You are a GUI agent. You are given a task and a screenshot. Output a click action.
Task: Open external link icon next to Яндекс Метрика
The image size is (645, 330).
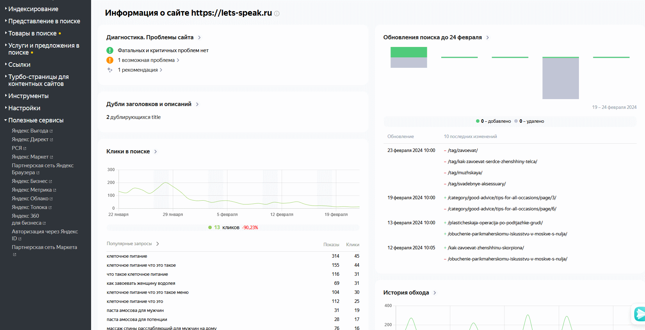point(55,190)
